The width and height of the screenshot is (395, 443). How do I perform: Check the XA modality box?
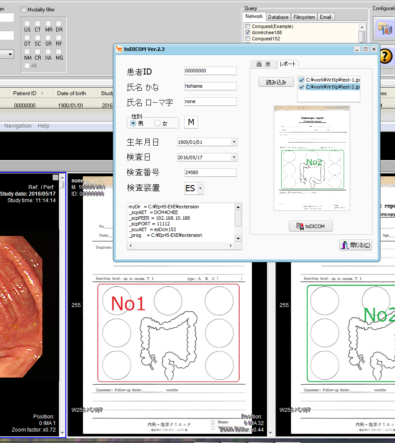click(48, 51)
